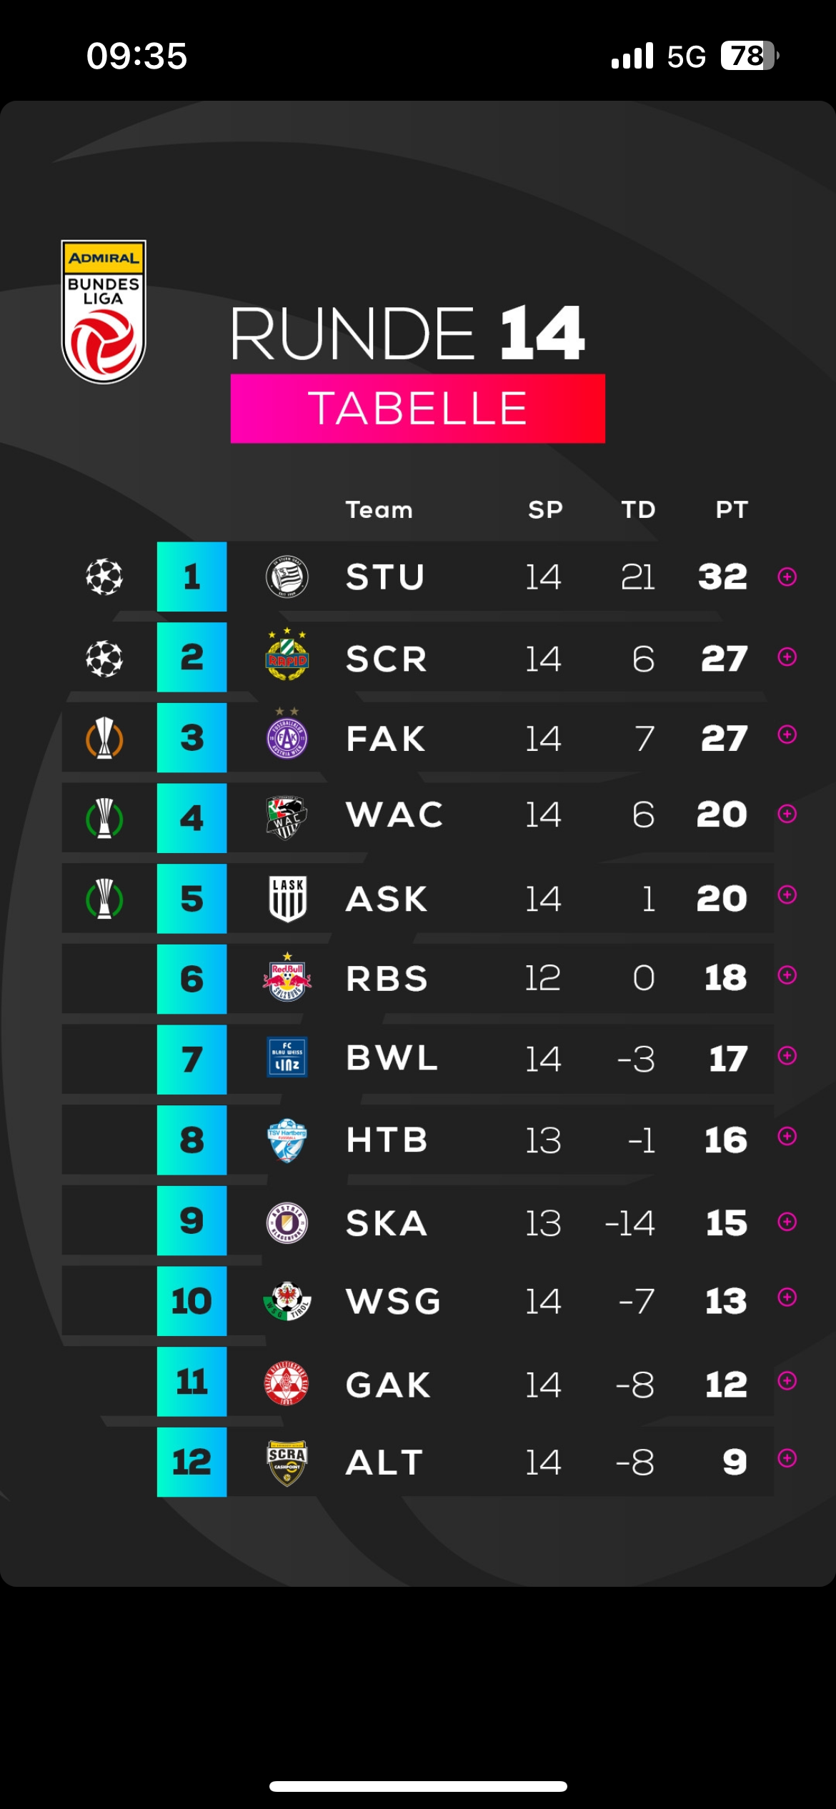The image size is (836, 1809).
Task: Tap the TD column header
Action: coord(638,509)
